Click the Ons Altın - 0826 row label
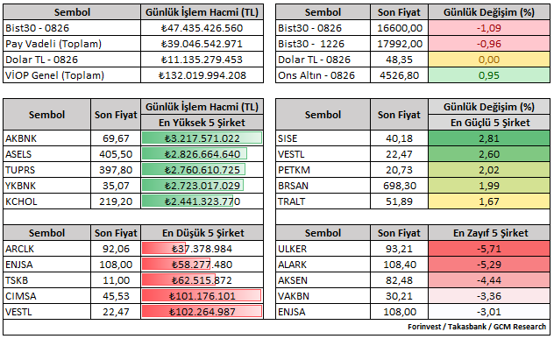554x339 pixels. click(323, 75)
